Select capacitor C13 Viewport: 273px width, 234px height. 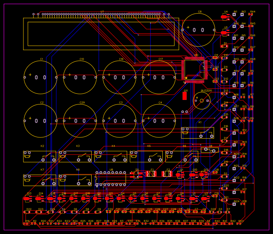215,81
